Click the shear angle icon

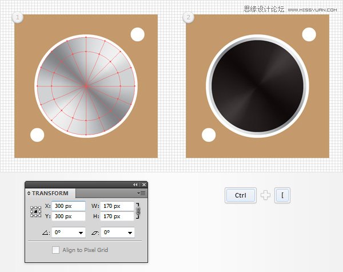95,232
